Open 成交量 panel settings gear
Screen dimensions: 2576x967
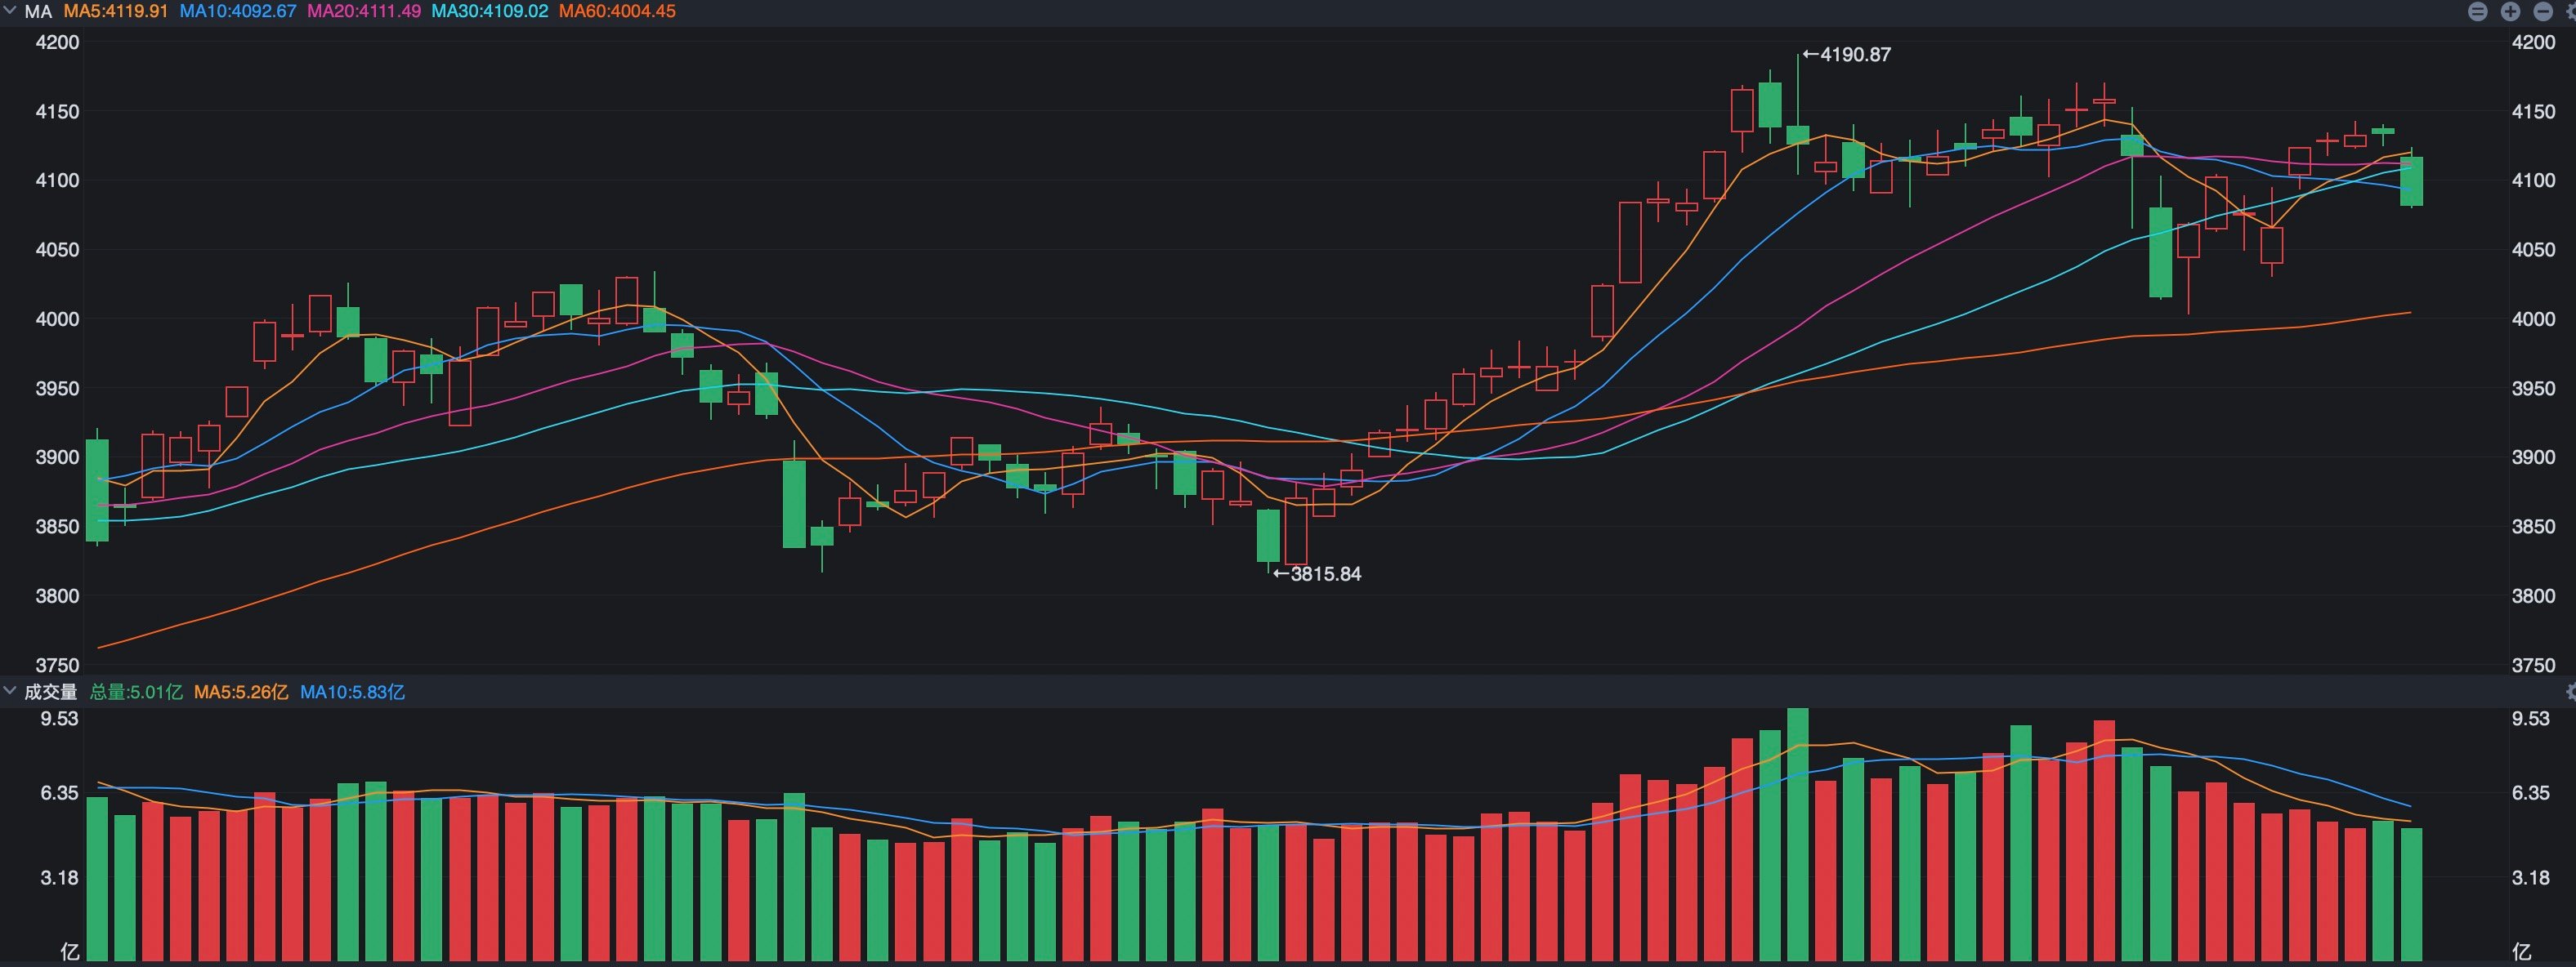point(2571,691)
